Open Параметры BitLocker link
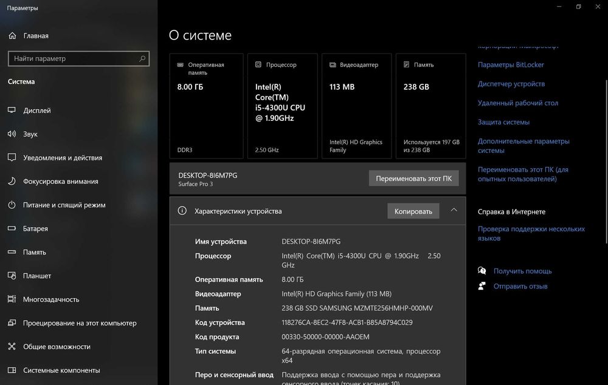 click(x=511, y=65)
